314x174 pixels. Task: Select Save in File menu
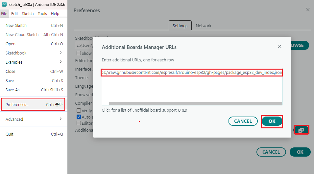[34, 81]
